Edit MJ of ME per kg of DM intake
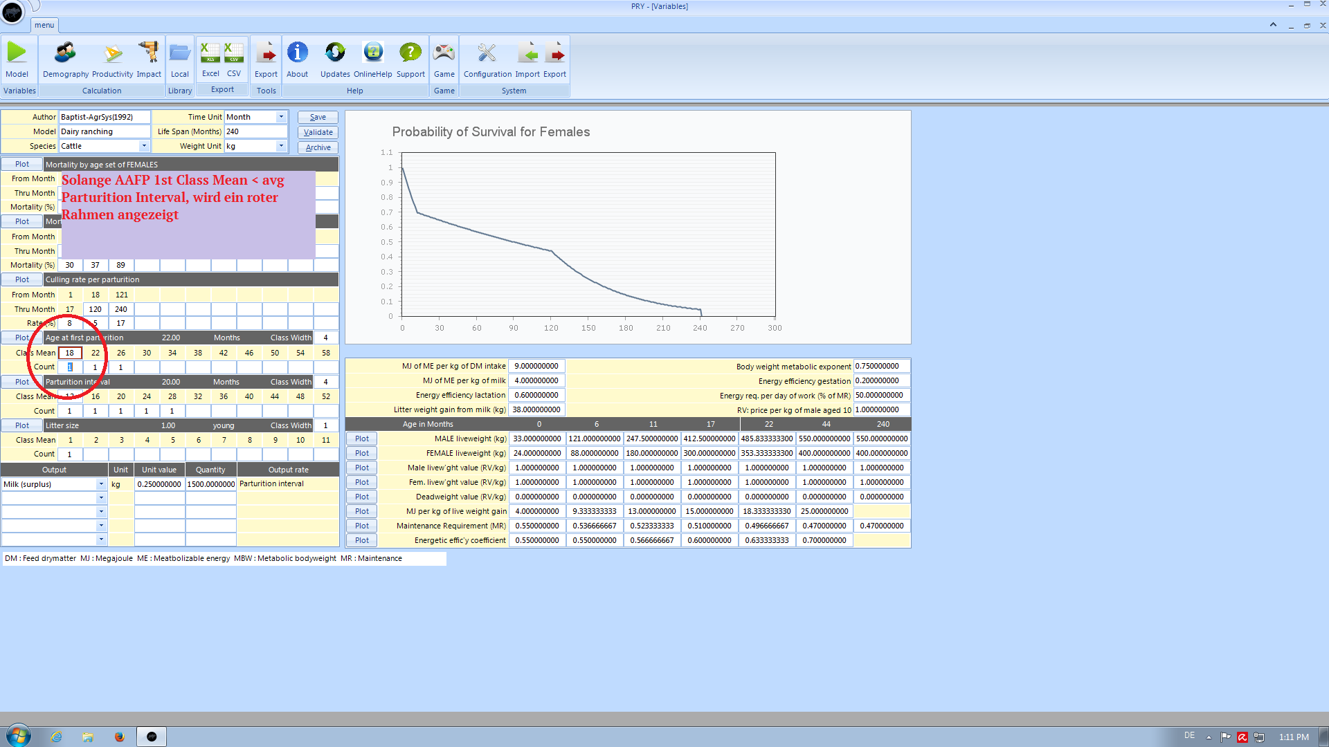This screenshot has height=747, width=1329. pos(537,366)
